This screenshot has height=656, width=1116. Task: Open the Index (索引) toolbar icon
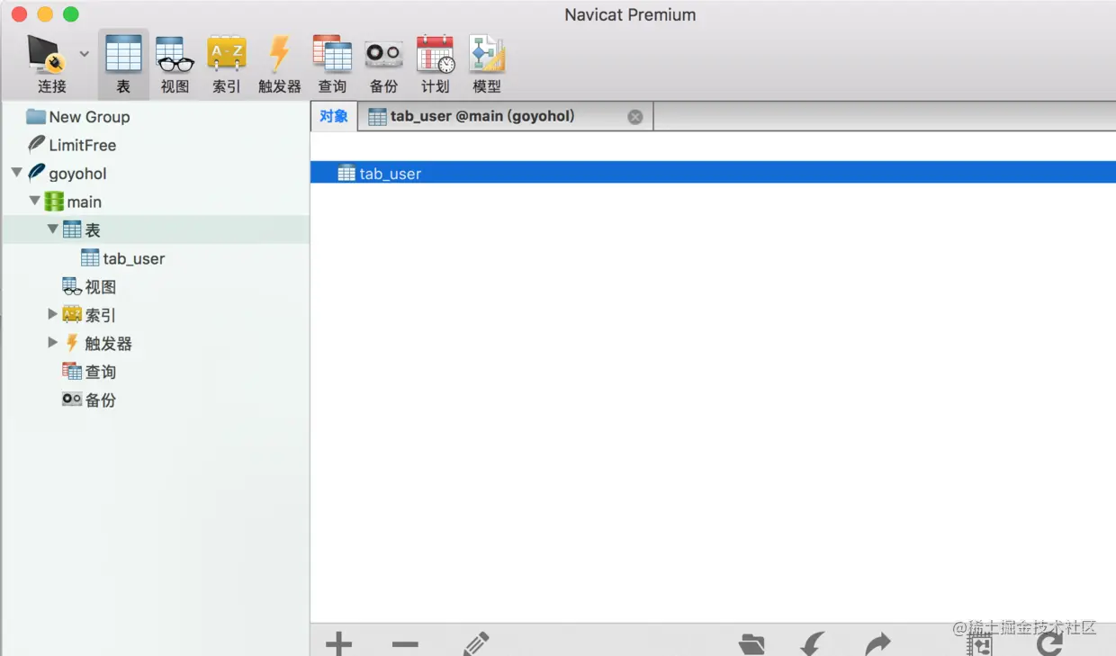point(226,64)
